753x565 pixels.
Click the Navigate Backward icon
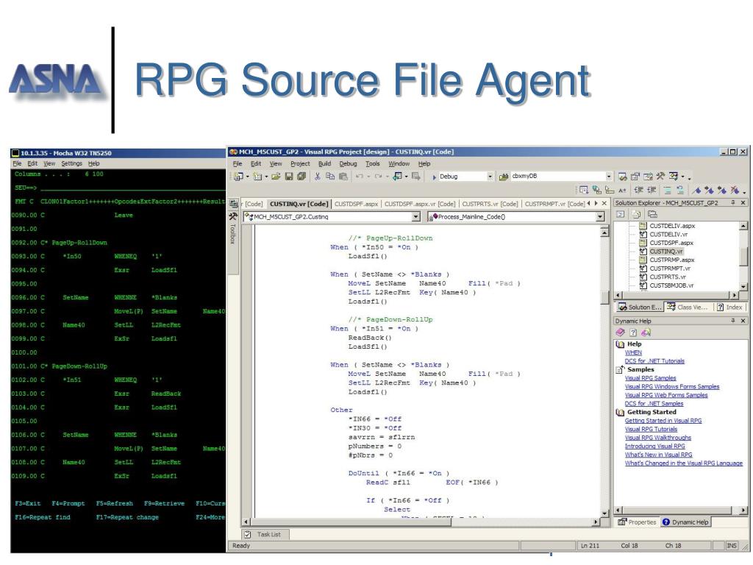click(x=397, y=177)
